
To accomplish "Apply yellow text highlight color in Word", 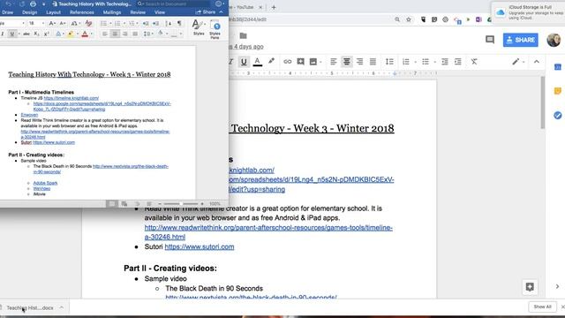I will click(x=71, y=34).
